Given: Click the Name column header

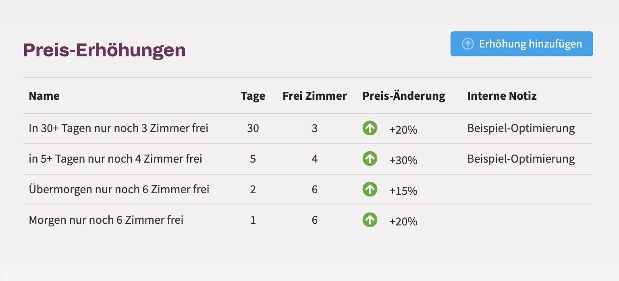Looking at the screenshot, I should [44, 96].
